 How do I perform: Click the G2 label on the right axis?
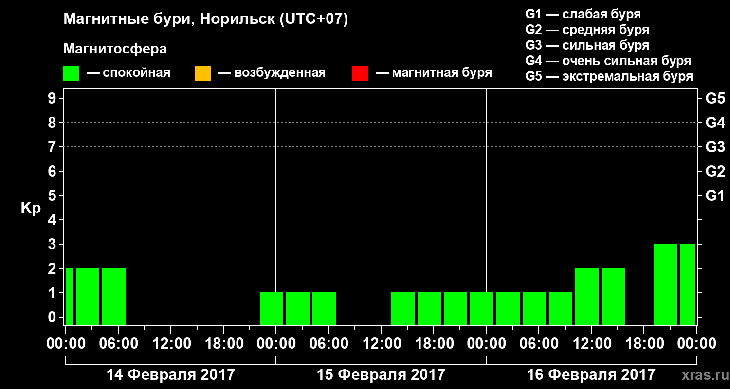click(x=715, y=171)
